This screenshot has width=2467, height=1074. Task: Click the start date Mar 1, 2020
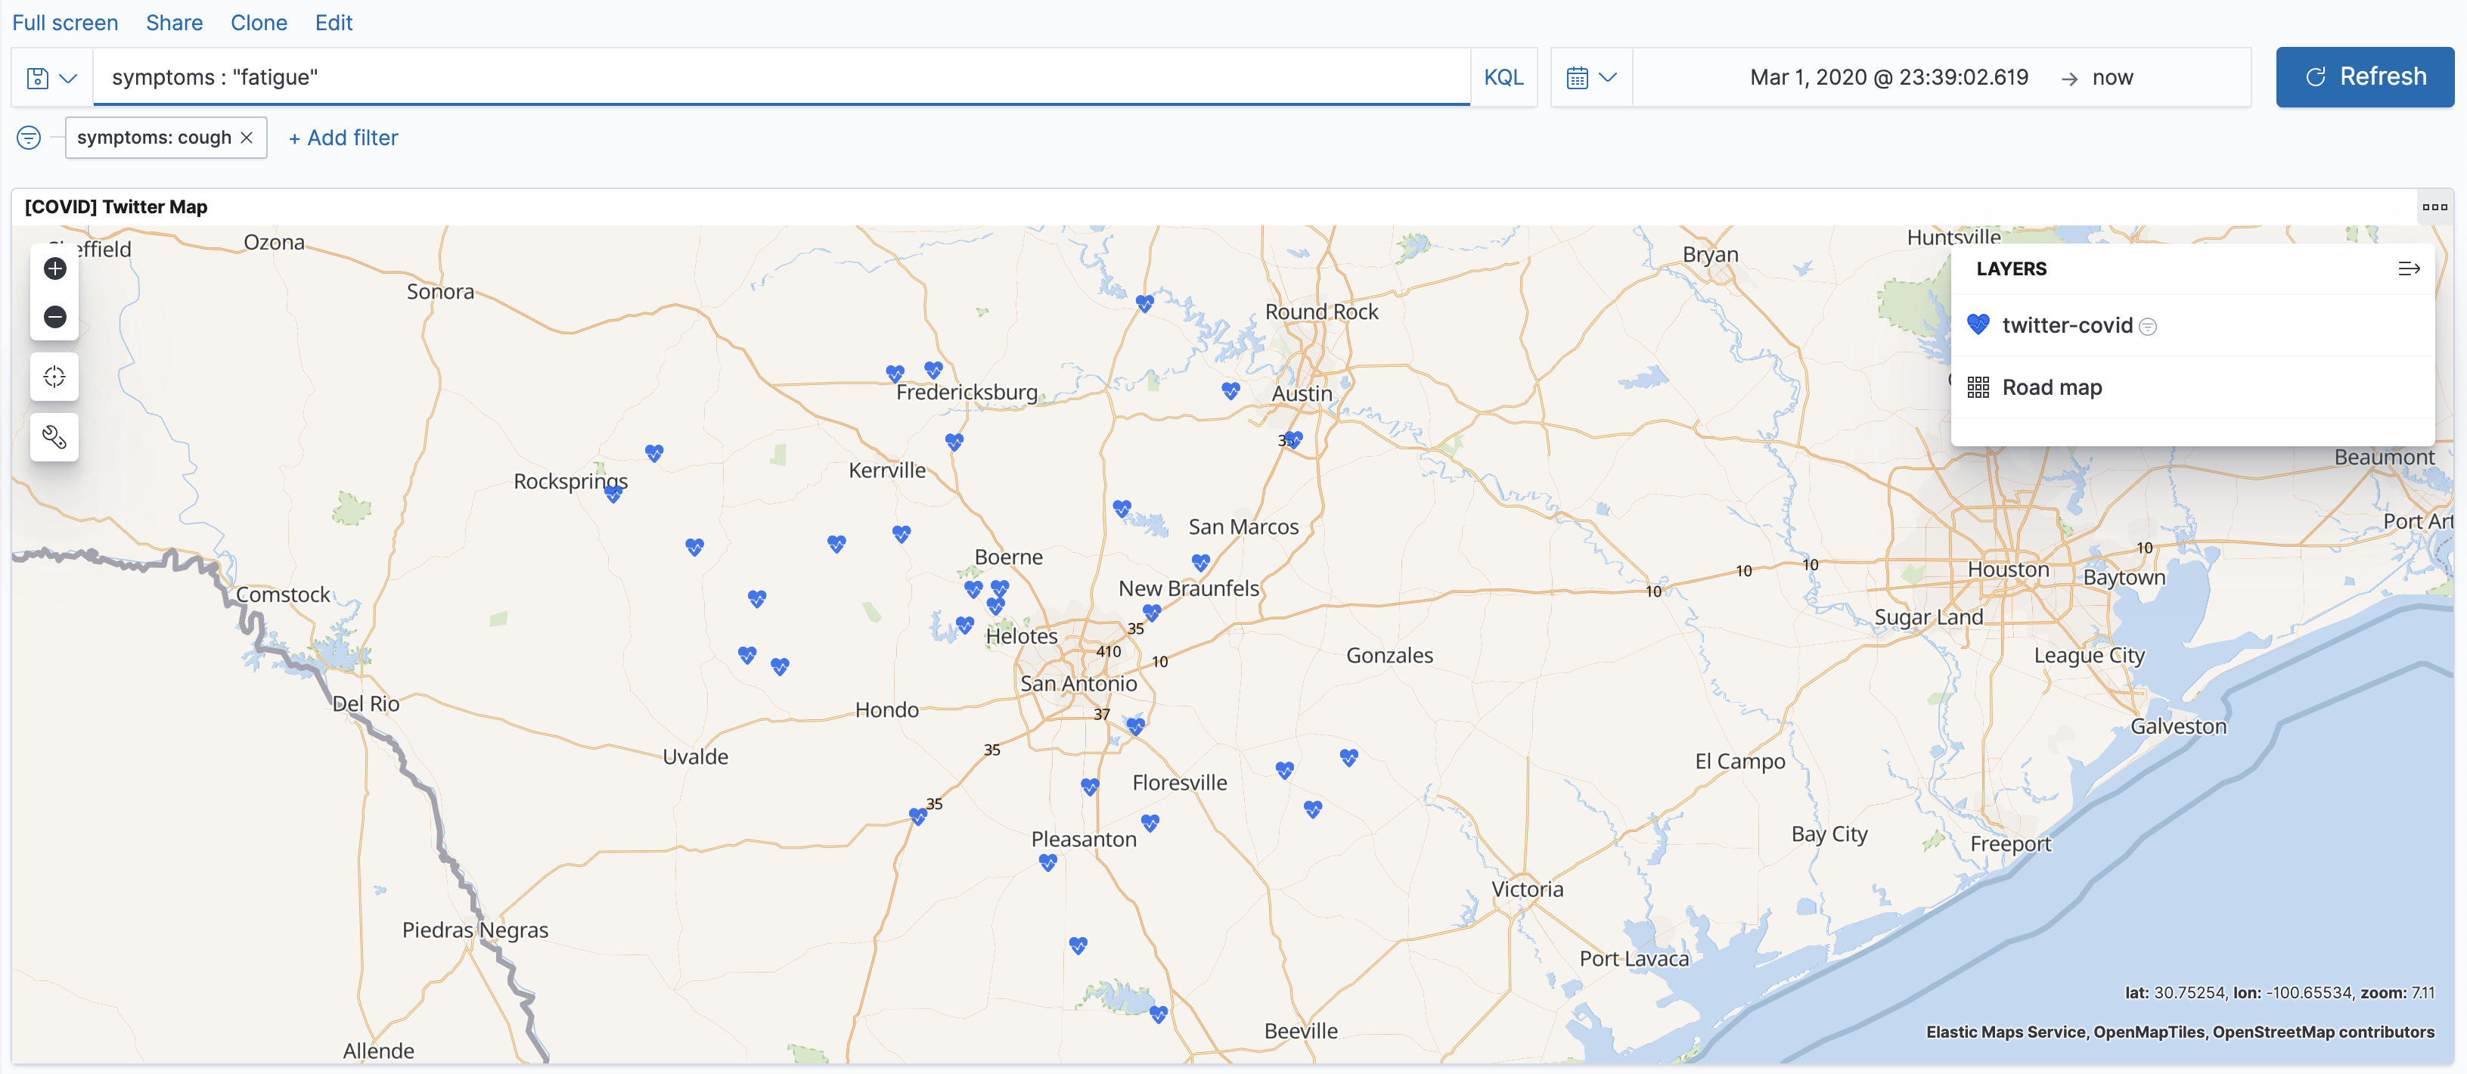1888,78
